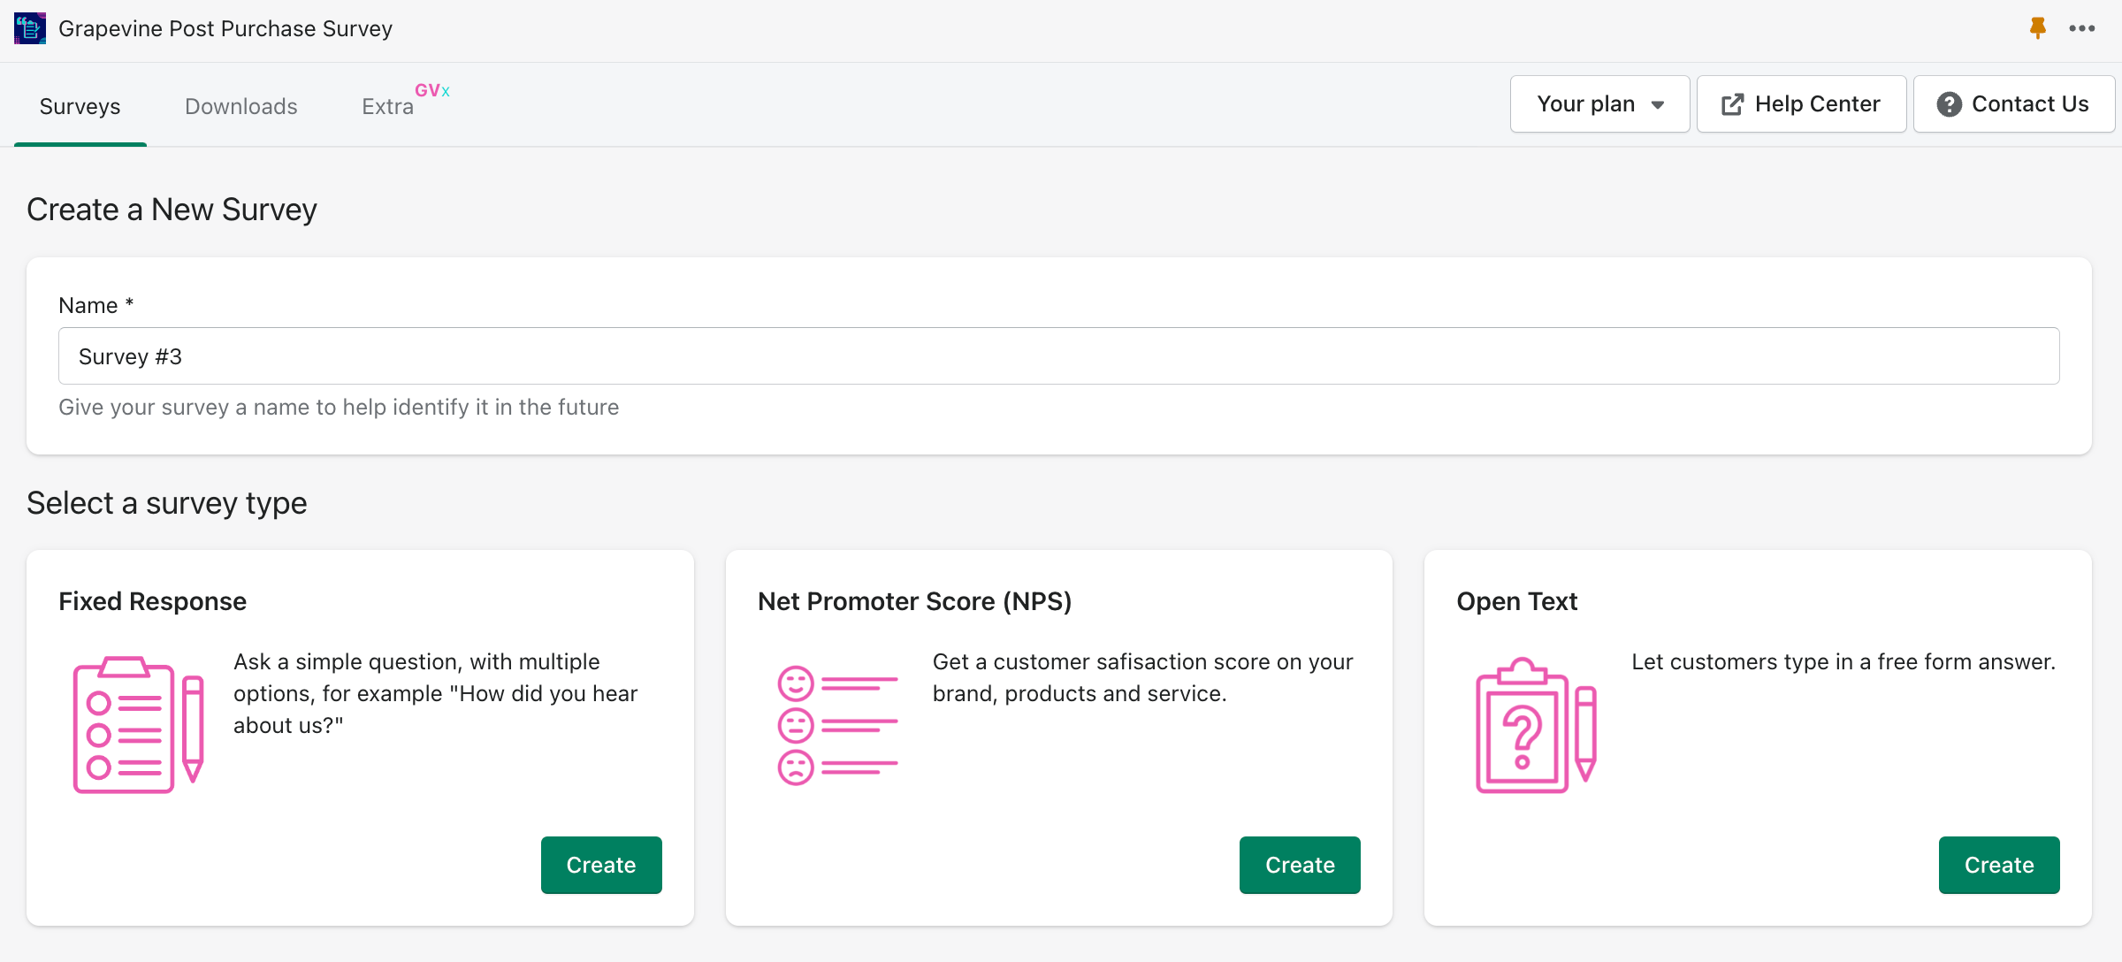
Task: Click the Your plan dropdown arrow
Action: tap(1658, 105)
